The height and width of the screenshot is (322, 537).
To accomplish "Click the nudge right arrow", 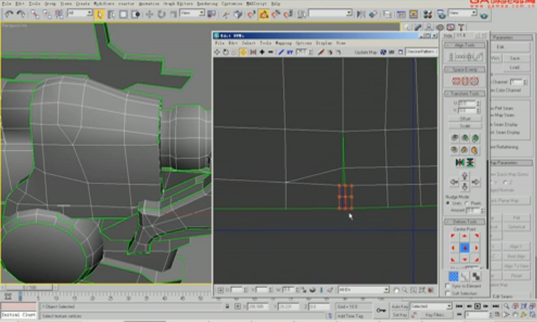I will pyautogui.click(x=476, y=182).
